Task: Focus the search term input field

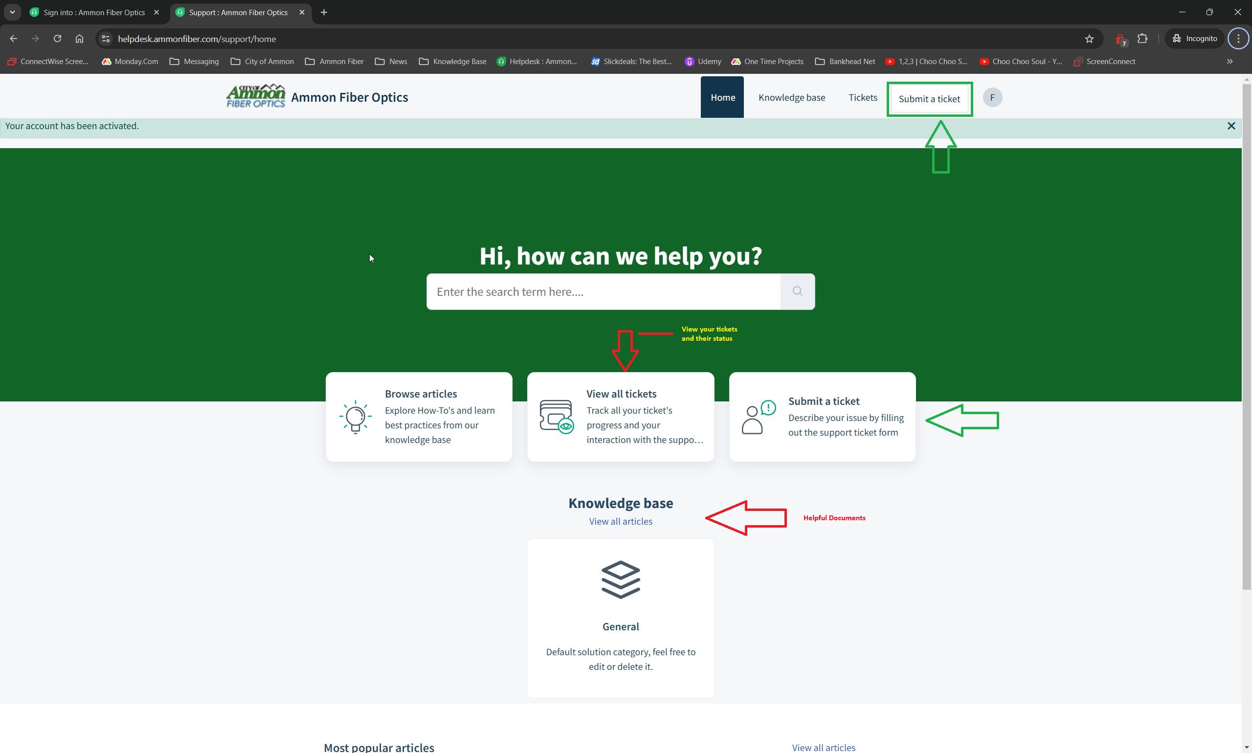Action: [603, 292]
